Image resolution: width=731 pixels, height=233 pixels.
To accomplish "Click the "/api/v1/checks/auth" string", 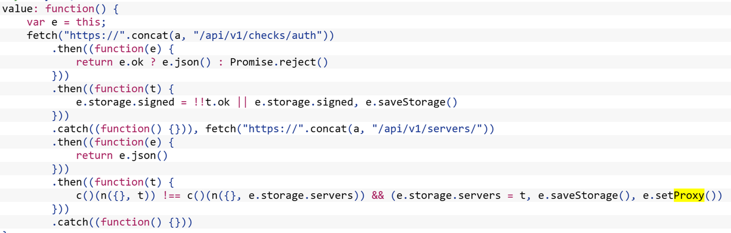I will pos(257,35).
